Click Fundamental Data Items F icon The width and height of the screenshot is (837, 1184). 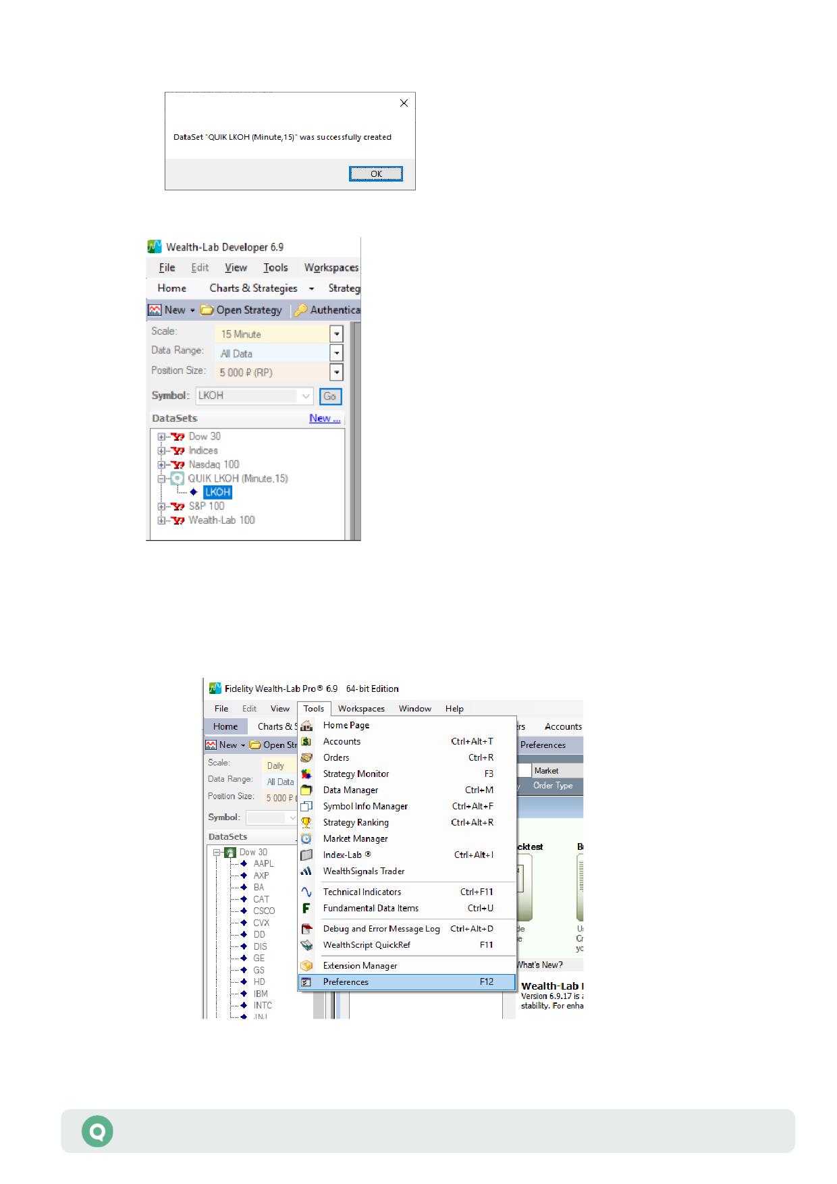(x=306, y=909)
